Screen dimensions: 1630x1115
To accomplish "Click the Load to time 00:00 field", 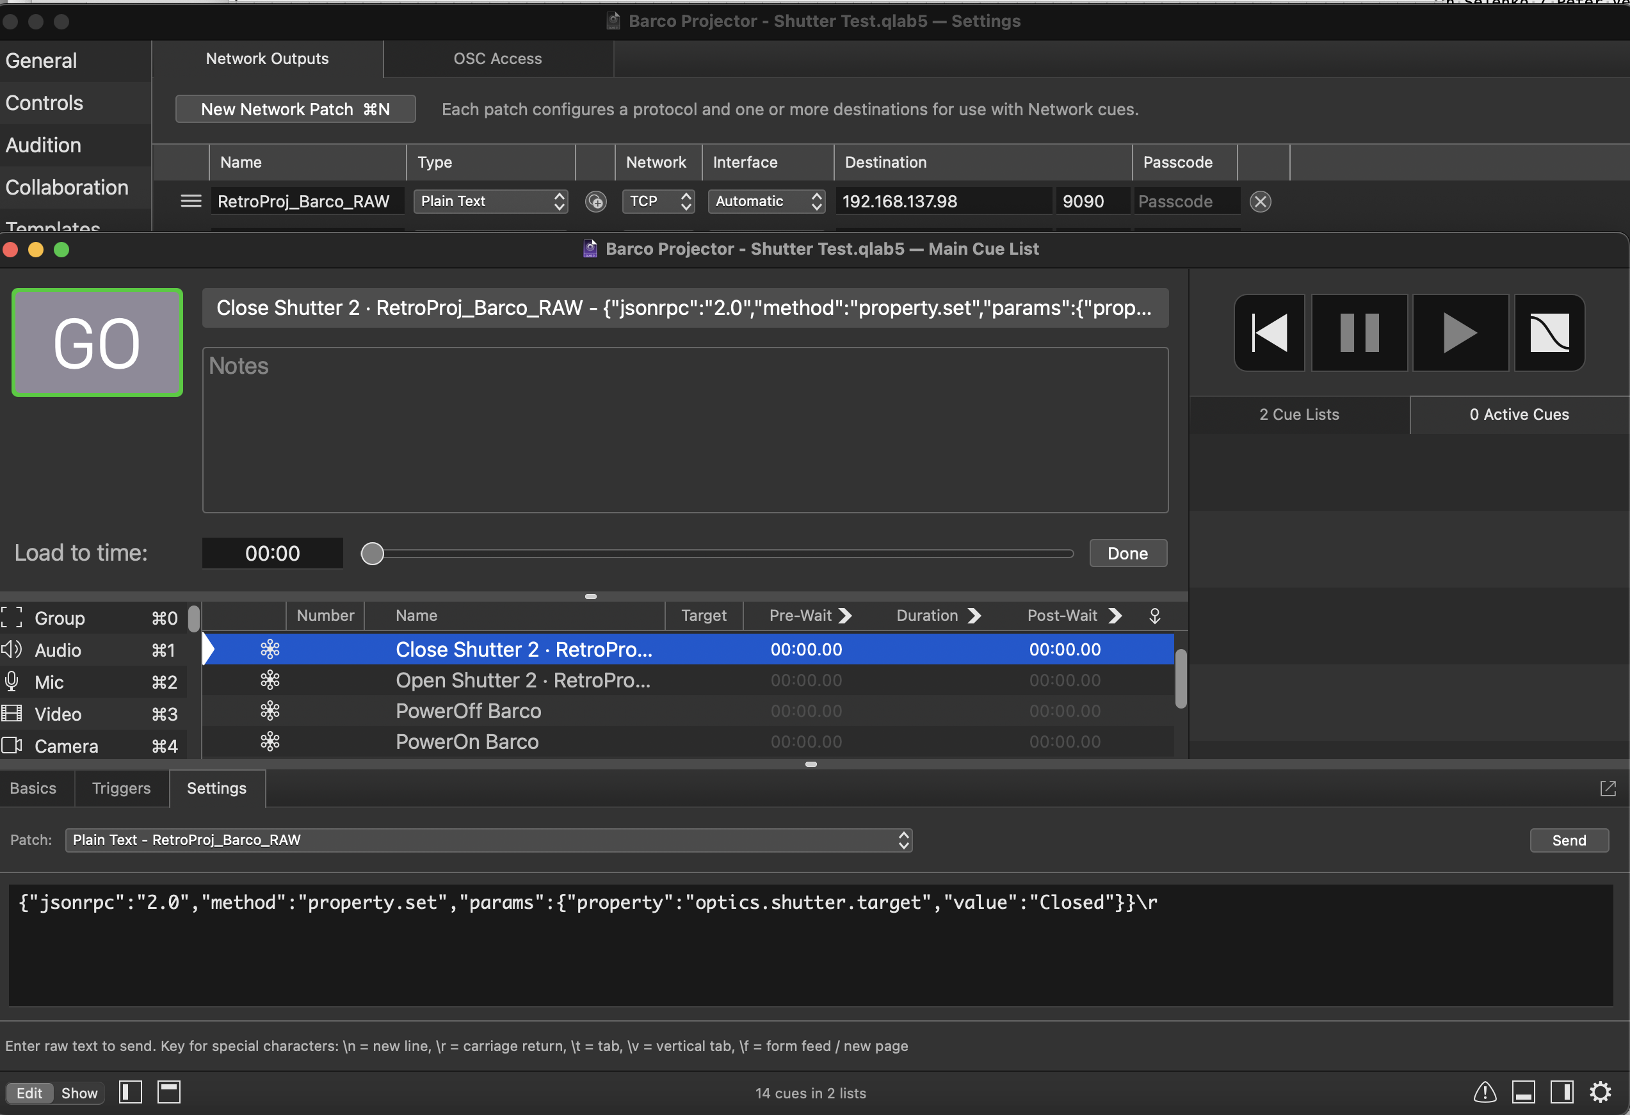I will pos(272,553).
